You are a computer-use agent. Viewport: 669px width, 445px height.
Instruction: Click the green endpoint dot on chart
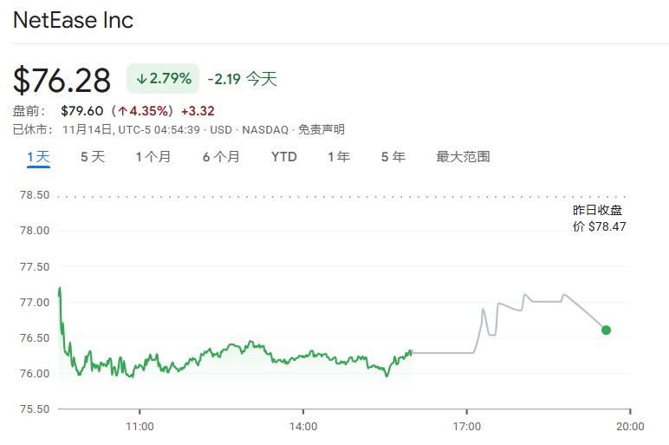606,330
